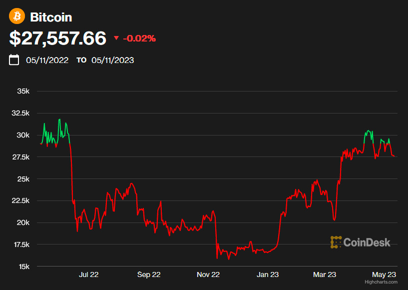
Task: Click the Jan 23 x-axis label
Action: point(268,274)
